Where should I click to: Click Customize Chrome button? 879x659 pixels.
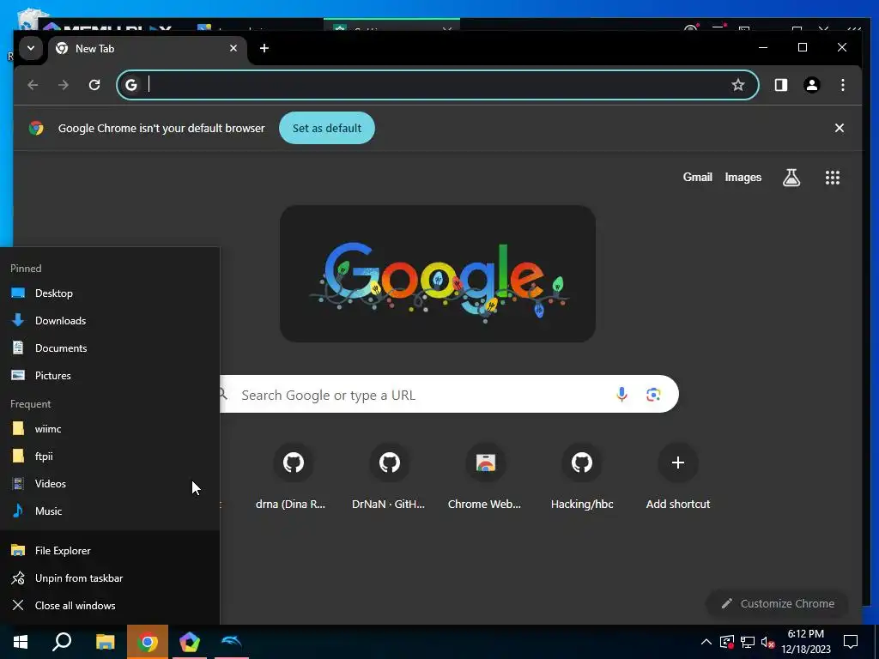[x=778, y=603]
